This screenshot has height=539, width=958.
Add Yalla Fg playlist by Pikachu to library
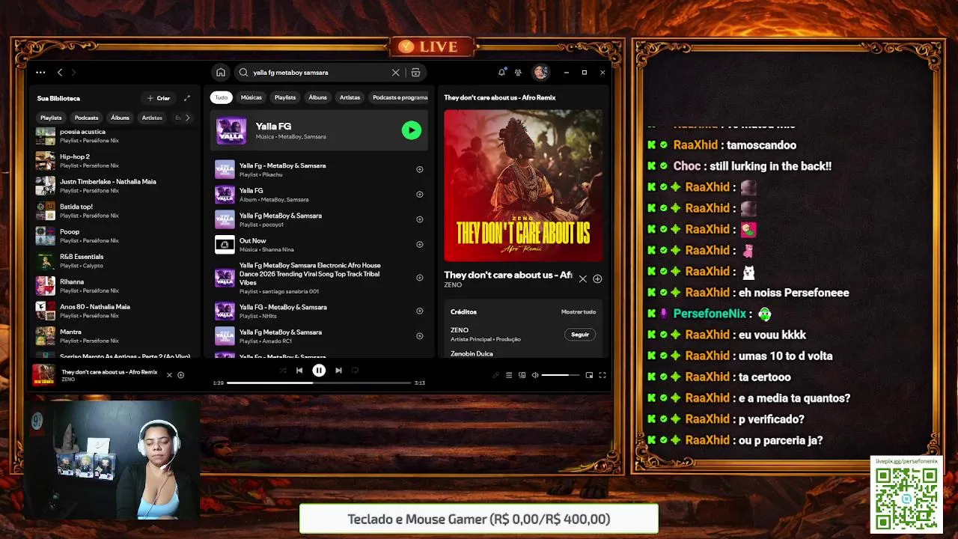[419, 169]
